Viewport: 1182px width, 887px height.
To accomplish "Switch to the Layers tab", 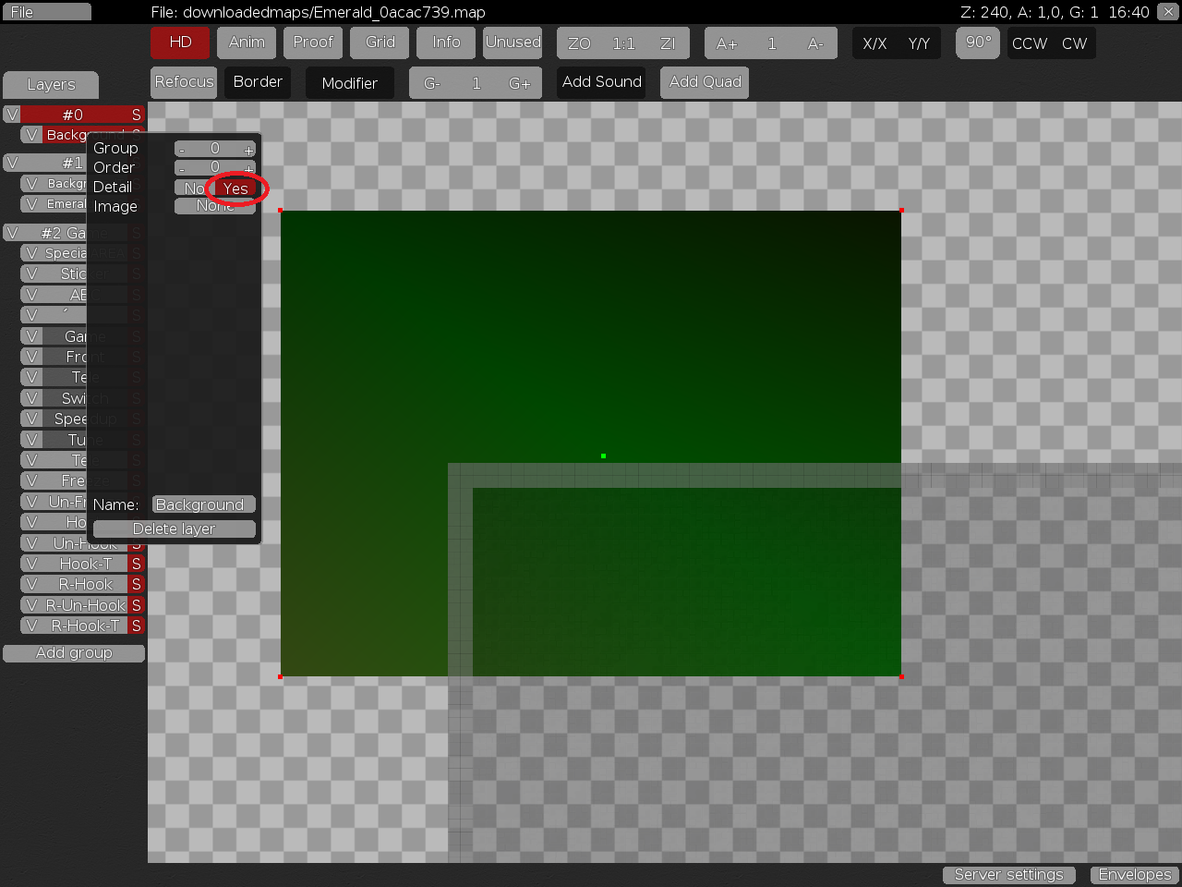I will tap(51, 85).
